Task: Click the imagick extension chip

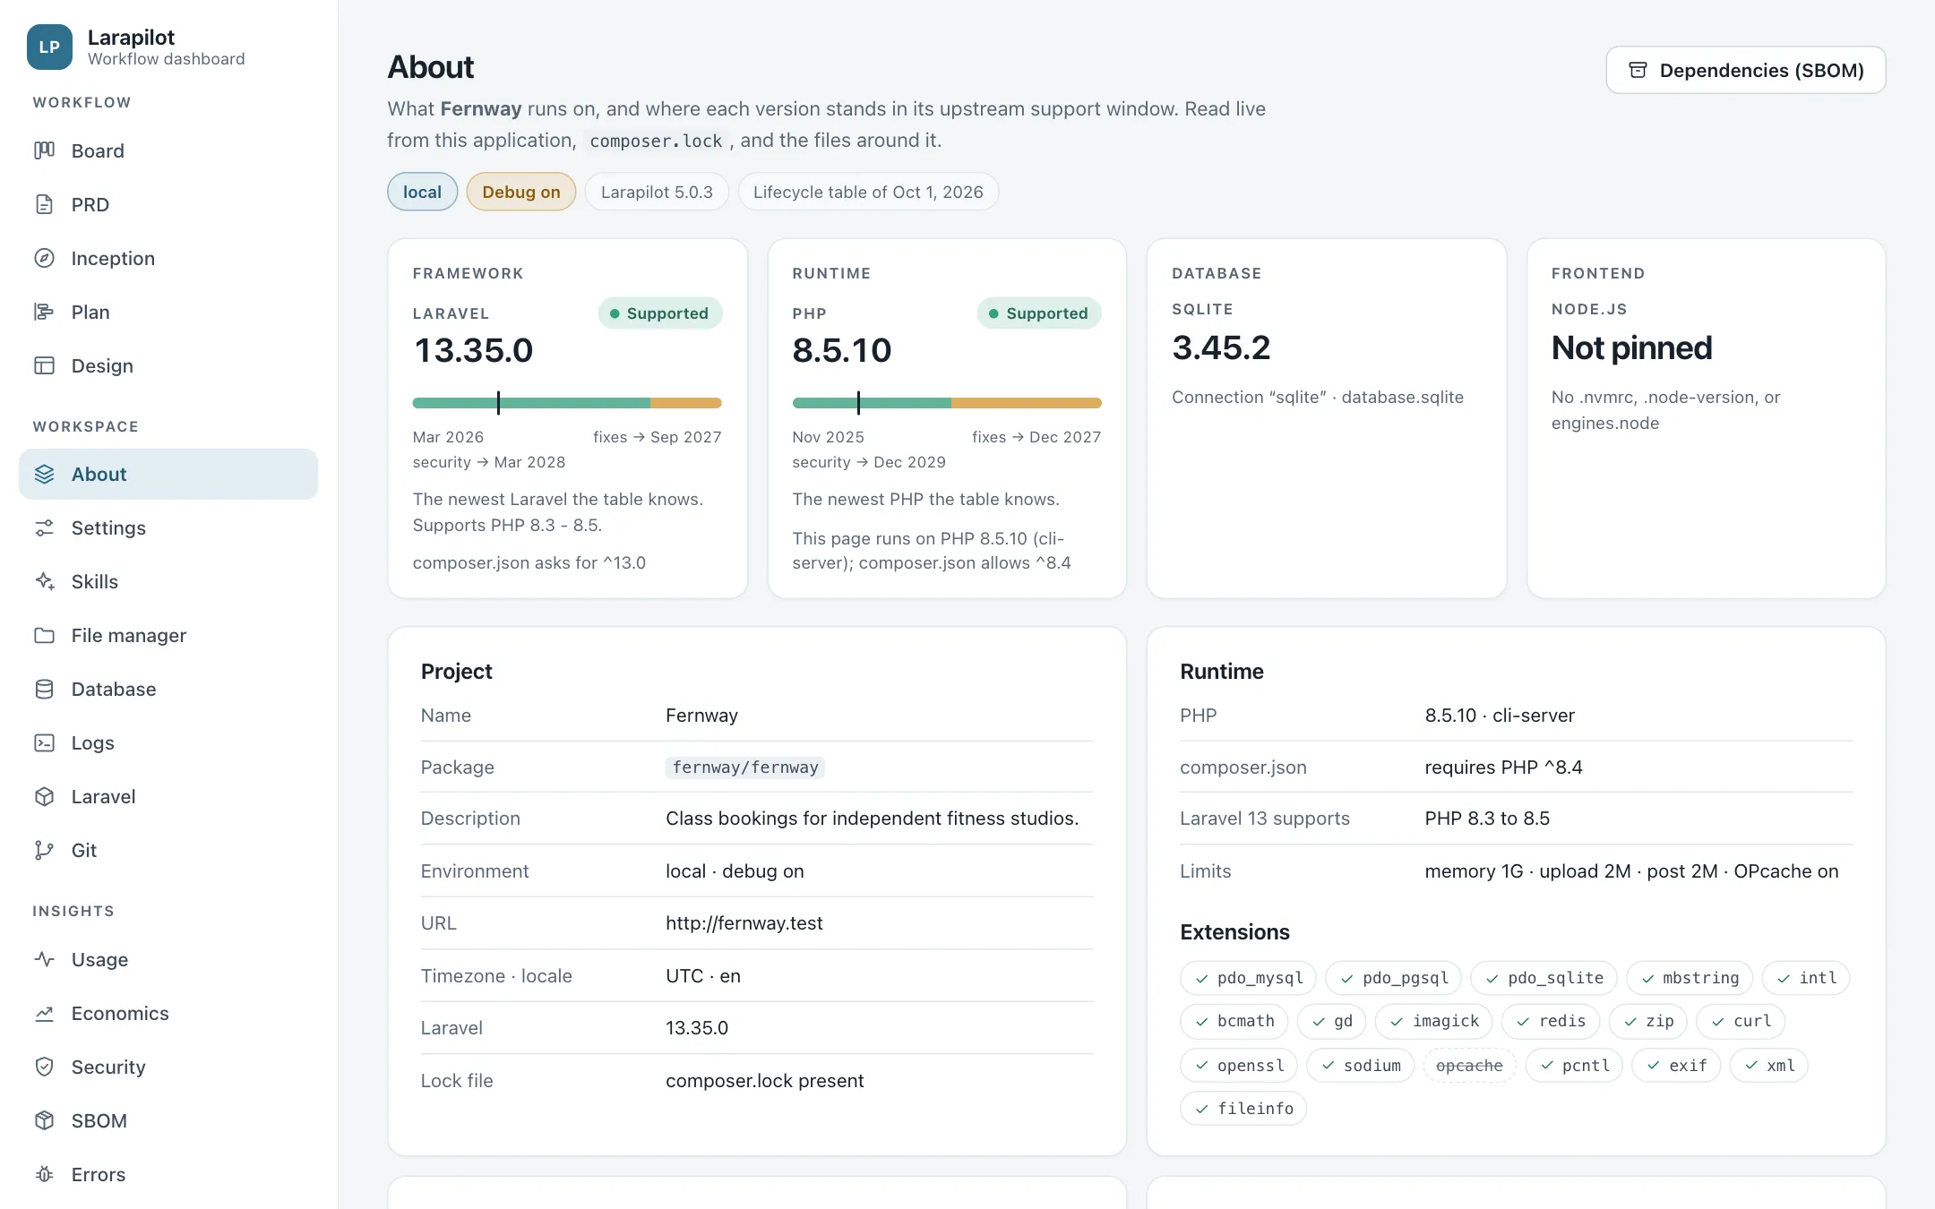Action: [1433, 1021]
